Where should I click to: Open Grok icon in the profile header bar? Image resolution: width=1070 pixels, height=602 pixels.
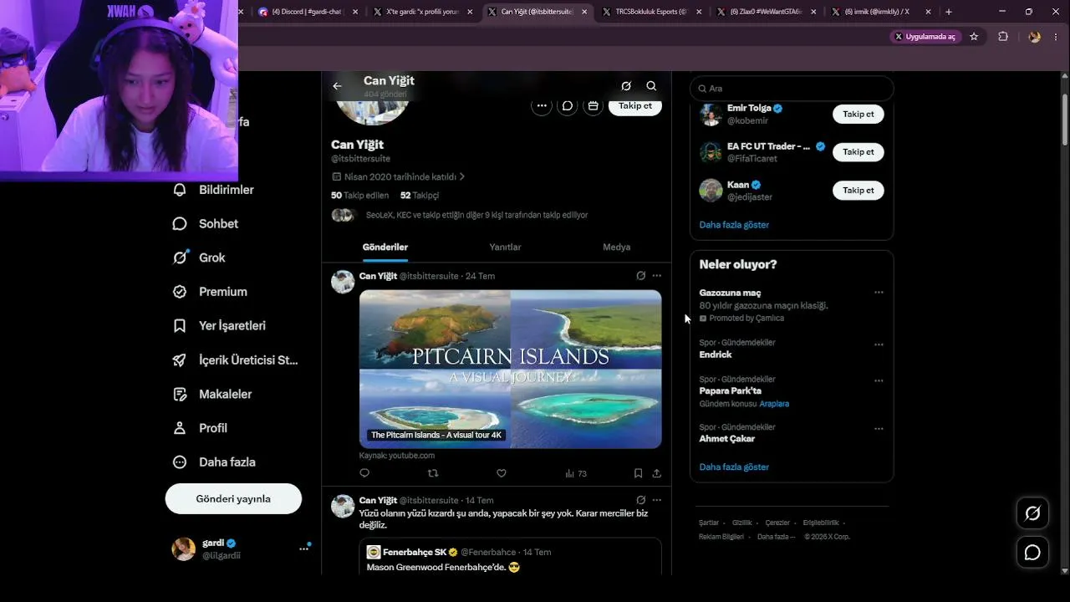coord(626,86)
